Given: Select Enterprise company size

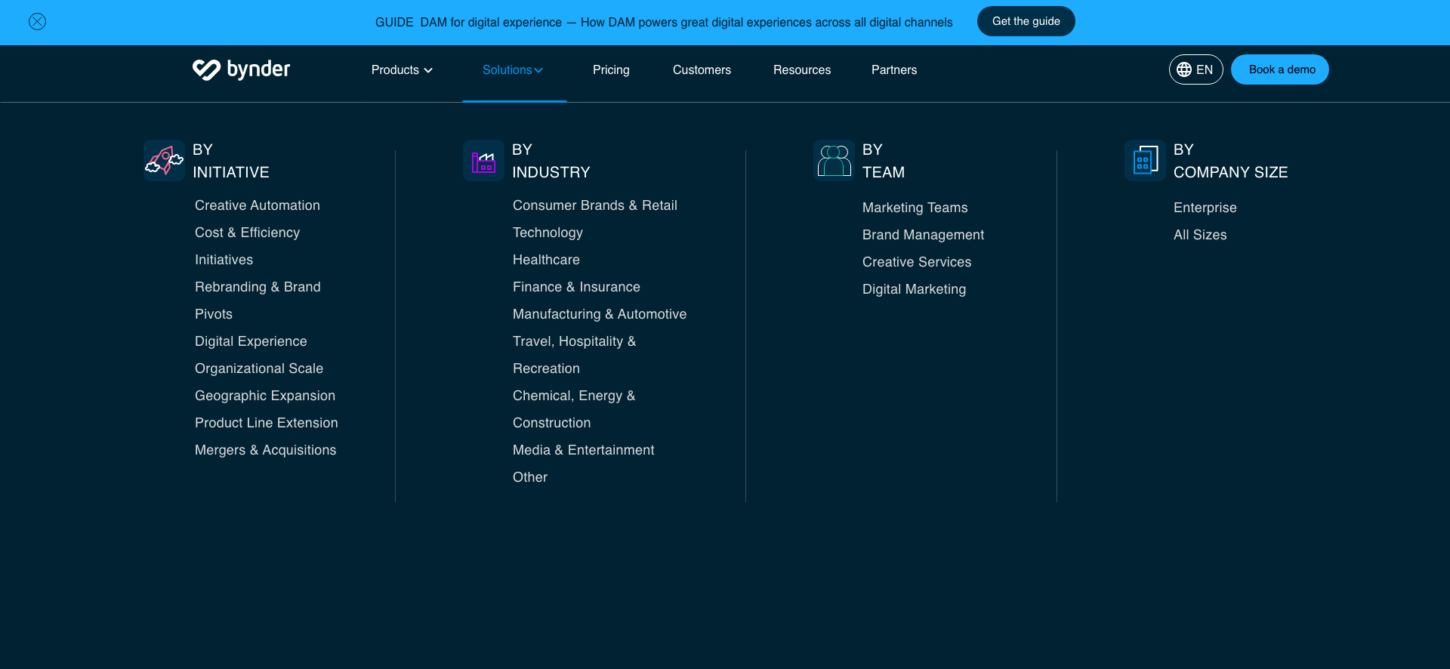Looking at the screenshot, I should (1205, 208).
